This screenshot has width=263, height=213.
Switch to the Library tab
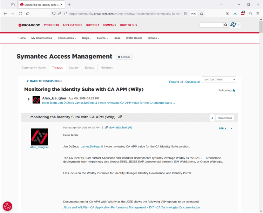74,68
